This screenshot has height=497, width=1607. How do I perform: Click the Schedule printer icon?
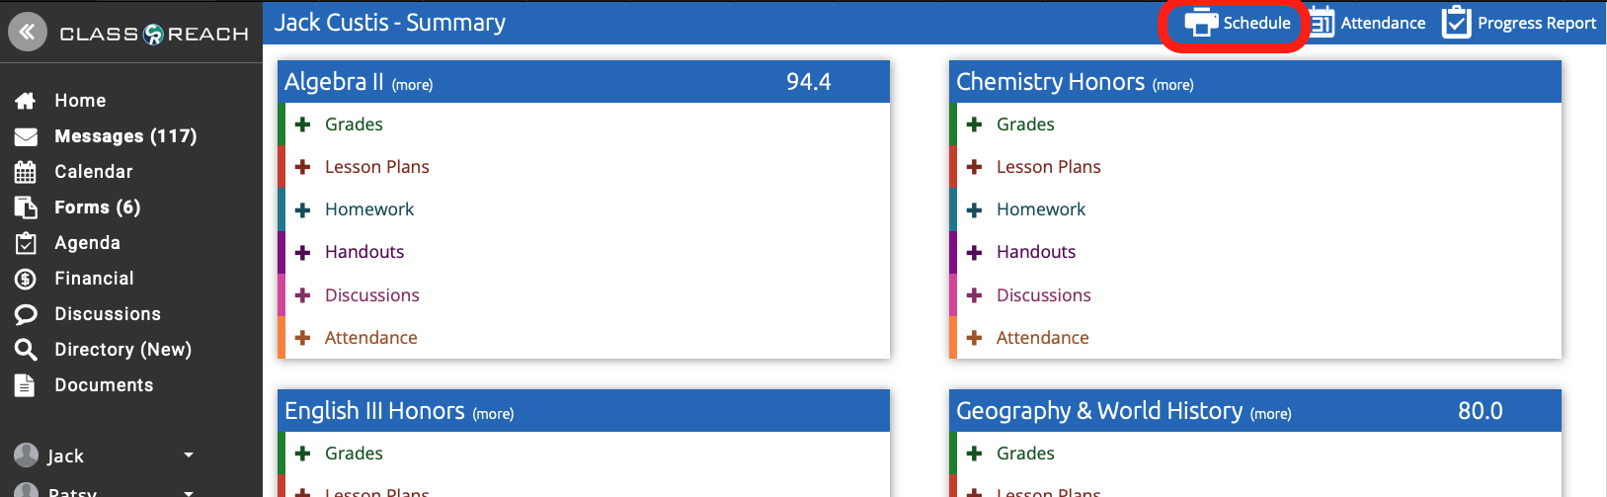click(1201, 23)
